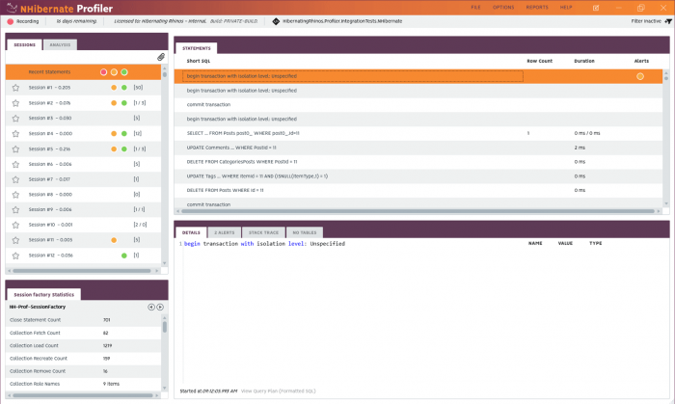Screen dimensions: 675x404
Task: Star Session #8
Action: 16,195
